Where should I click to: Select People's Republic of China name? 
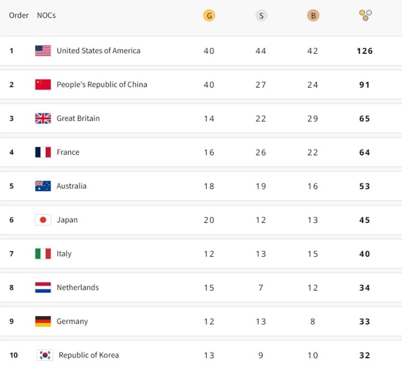102,85
